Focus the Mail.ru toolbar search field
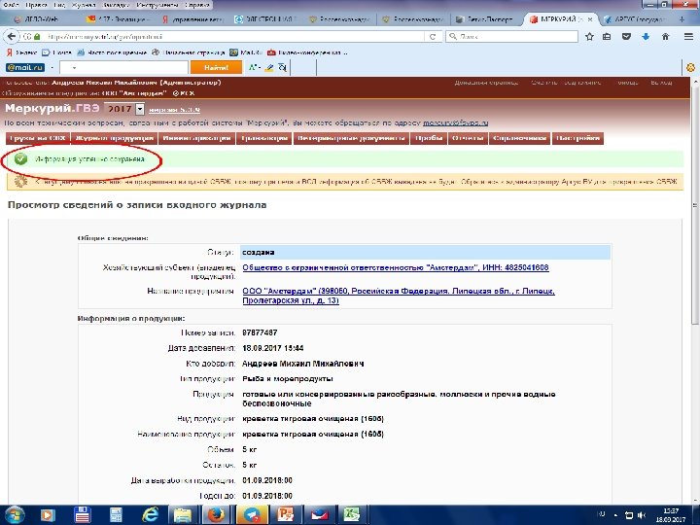Viewport: 700px width, 525px height. pyautogui.click(x=123, y=67)
